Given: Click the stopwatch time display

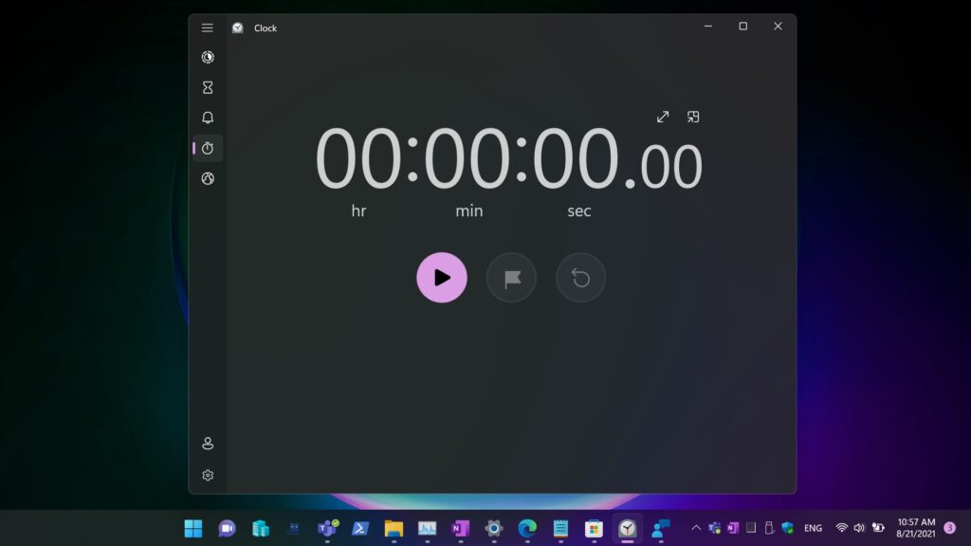Looking at the screenshot, I should pyautogui.click(x=508, y=160).
